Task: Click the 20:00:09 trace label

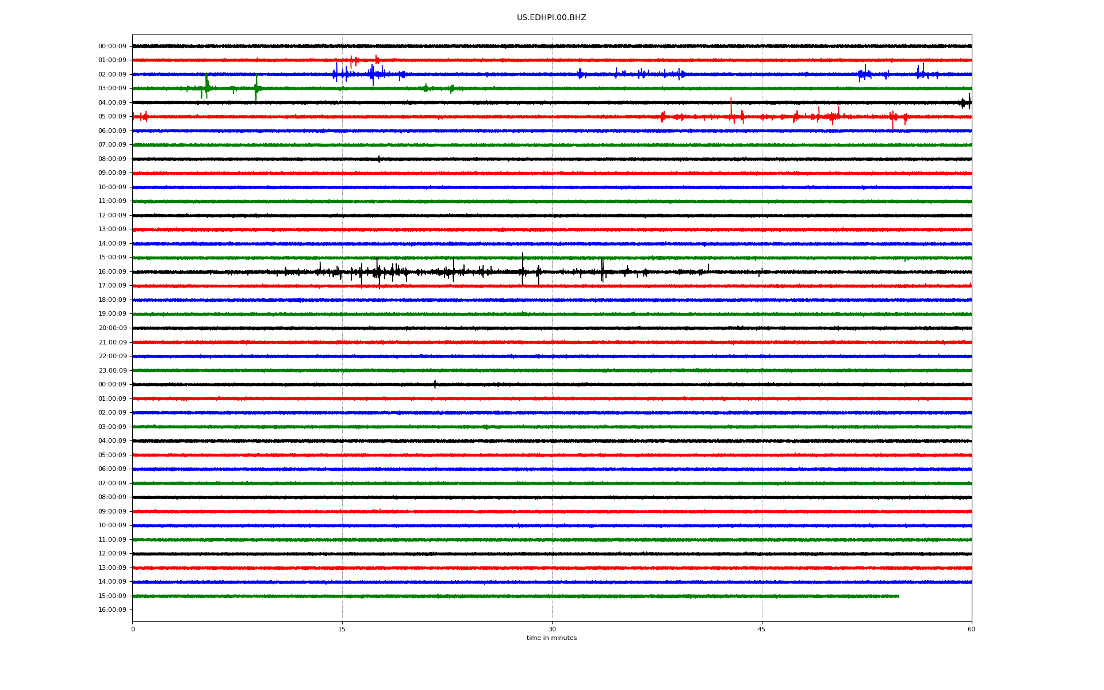Action: 112,328
